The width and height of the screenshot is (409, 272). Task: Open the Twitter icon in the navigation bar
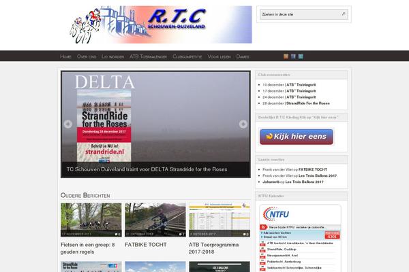click(x=301, y=56)
